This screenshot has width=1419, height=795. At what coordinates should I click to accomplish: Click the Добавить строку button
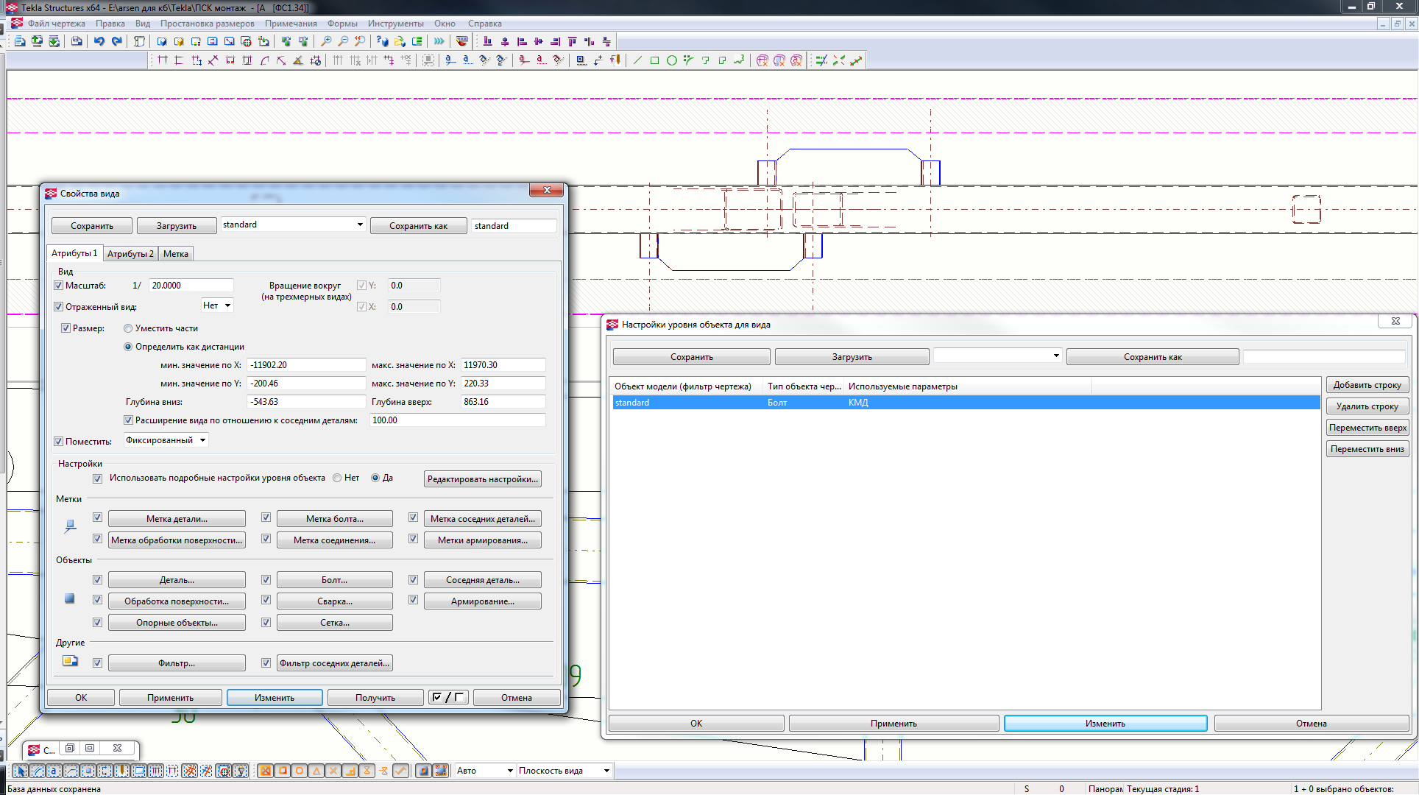[1367, 385]
